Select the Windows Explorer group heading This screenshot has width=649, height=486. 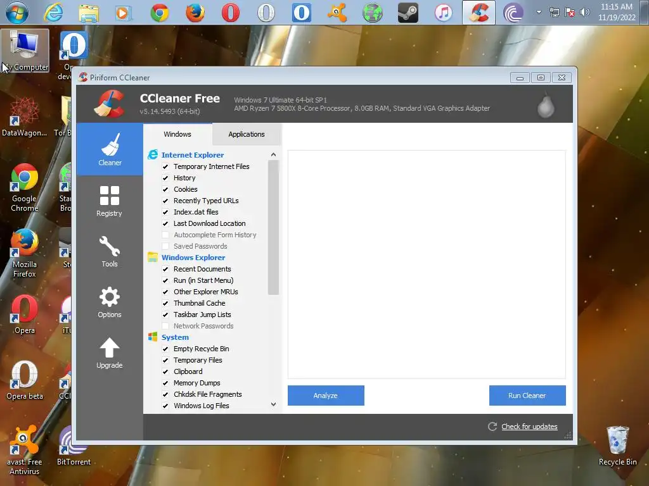[193, 258]
